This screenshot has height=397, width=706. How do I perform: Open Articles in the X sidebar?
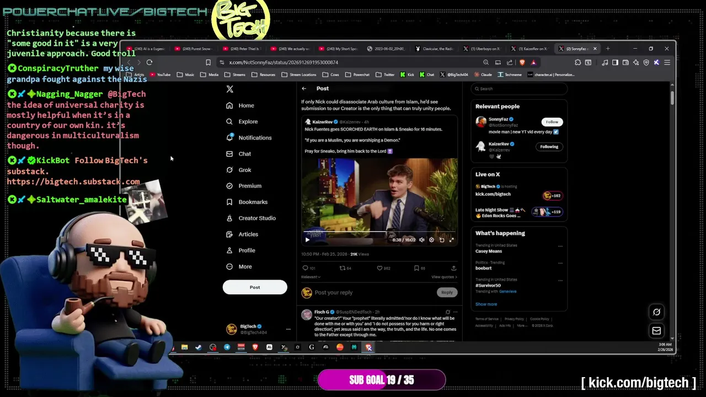click(242, 234)
